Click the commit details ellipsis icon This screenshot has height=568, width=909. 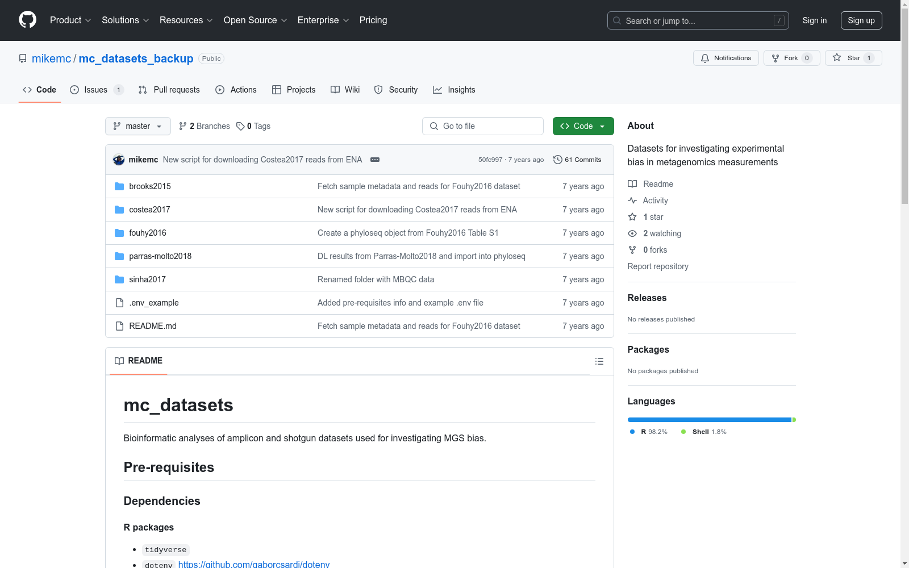pos(375,160)
